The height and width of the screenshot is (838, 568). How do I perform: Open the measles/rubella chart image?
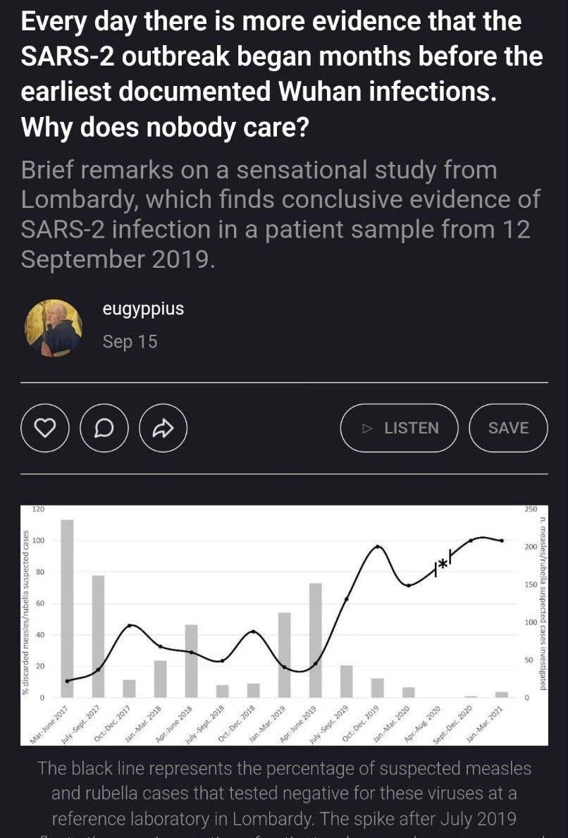284,624
